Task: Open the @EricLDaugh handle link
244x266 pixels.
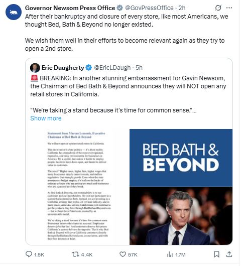Action: pos(112,68)
